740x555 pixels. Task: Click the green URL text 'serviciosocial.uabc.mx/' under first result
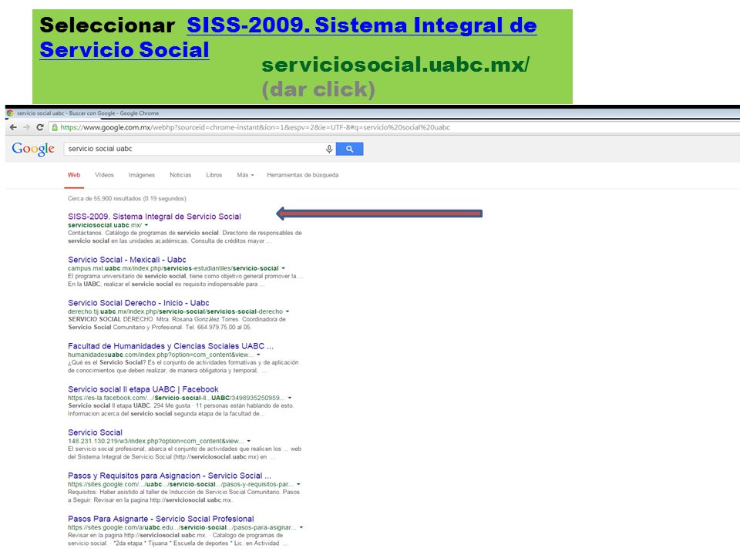pos(105,226)
